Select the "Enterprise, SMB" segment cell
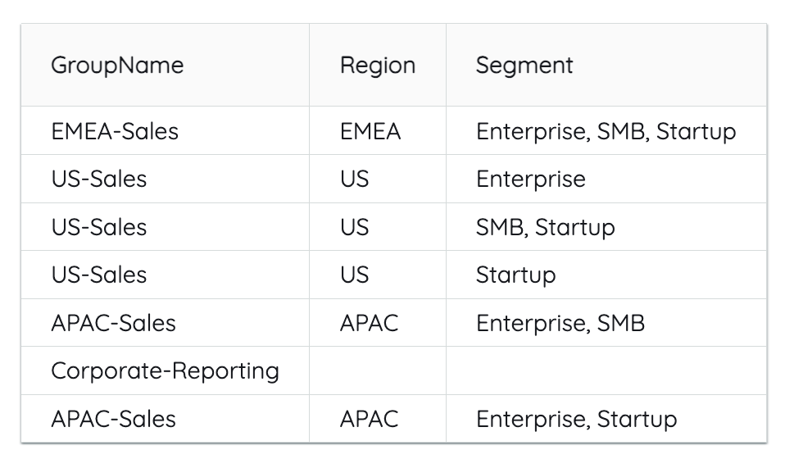Screen dimensions: 785x459 point(560,323)
